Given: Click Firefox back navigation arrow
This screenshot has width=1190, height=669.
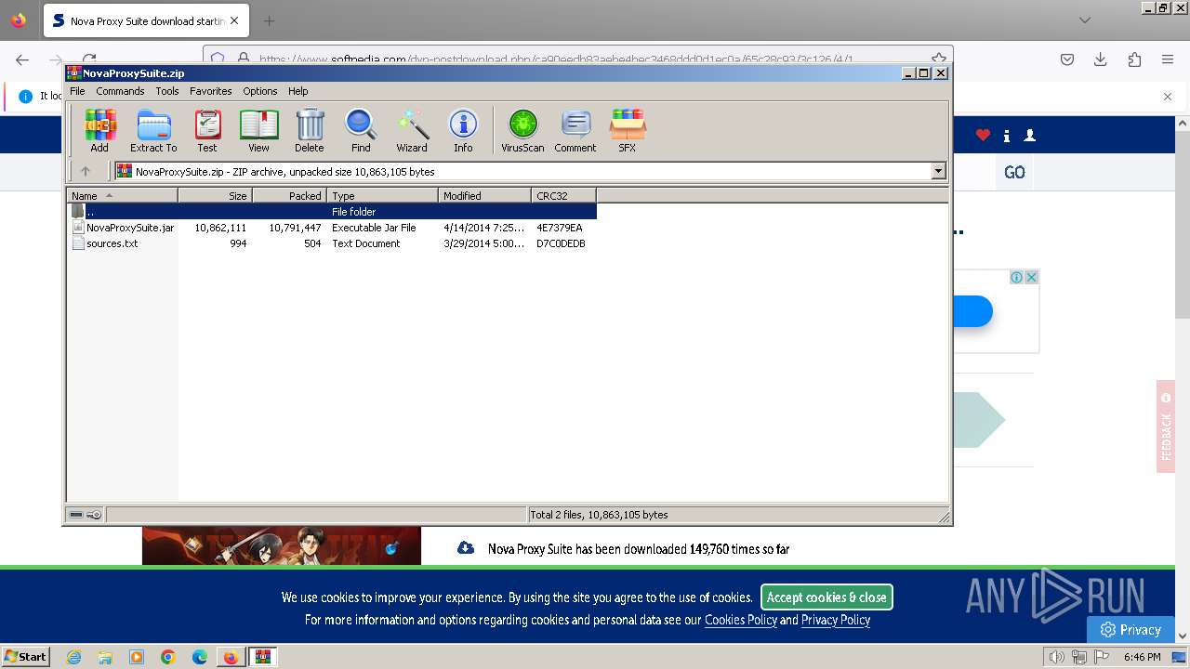Looking at the screenshot, I should click(x=22, y=59).
